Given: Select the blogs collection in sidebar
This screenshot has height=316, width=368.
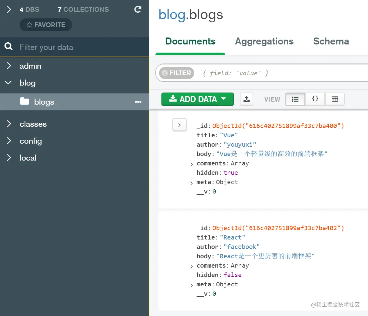Looking at the screenshot, I should coord(75,102).
